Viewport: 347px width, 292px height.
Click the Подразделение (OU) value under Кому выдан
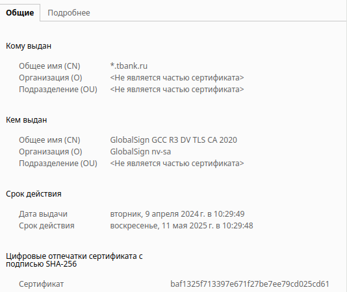[x=177, y=90]
